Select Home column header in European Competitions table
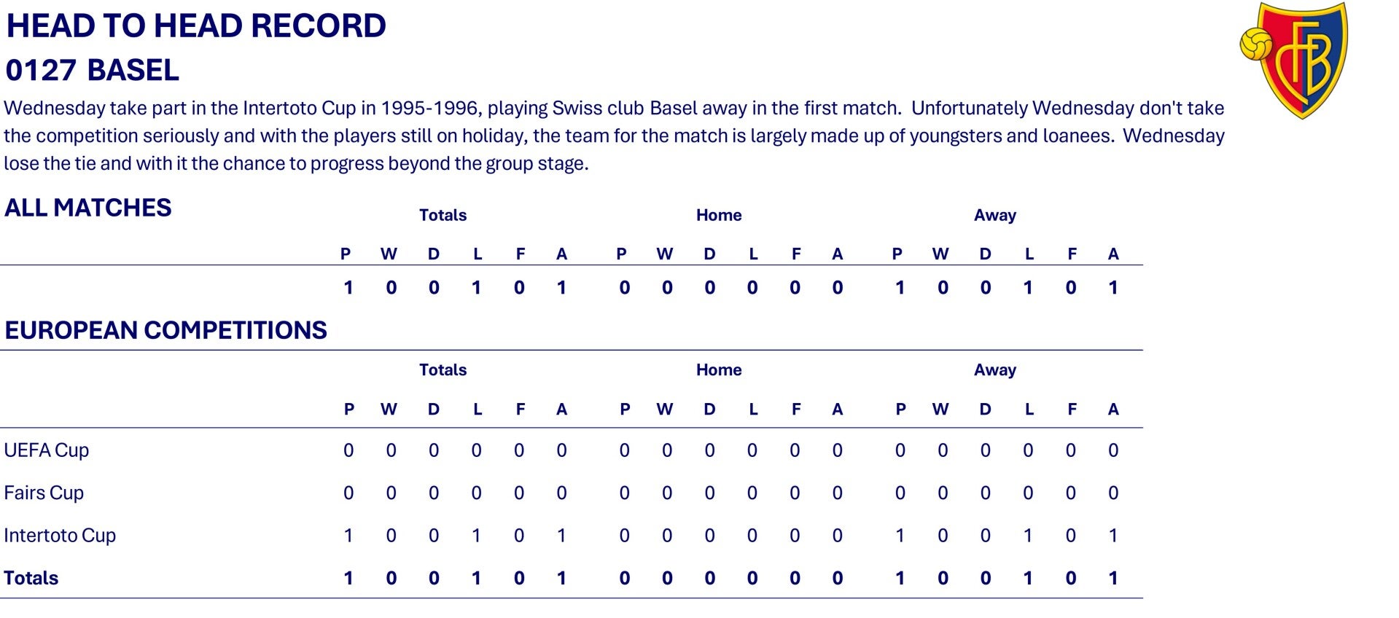Viewport: 1399px width, 618px height. pyautogui.click(x=718, y=369)
